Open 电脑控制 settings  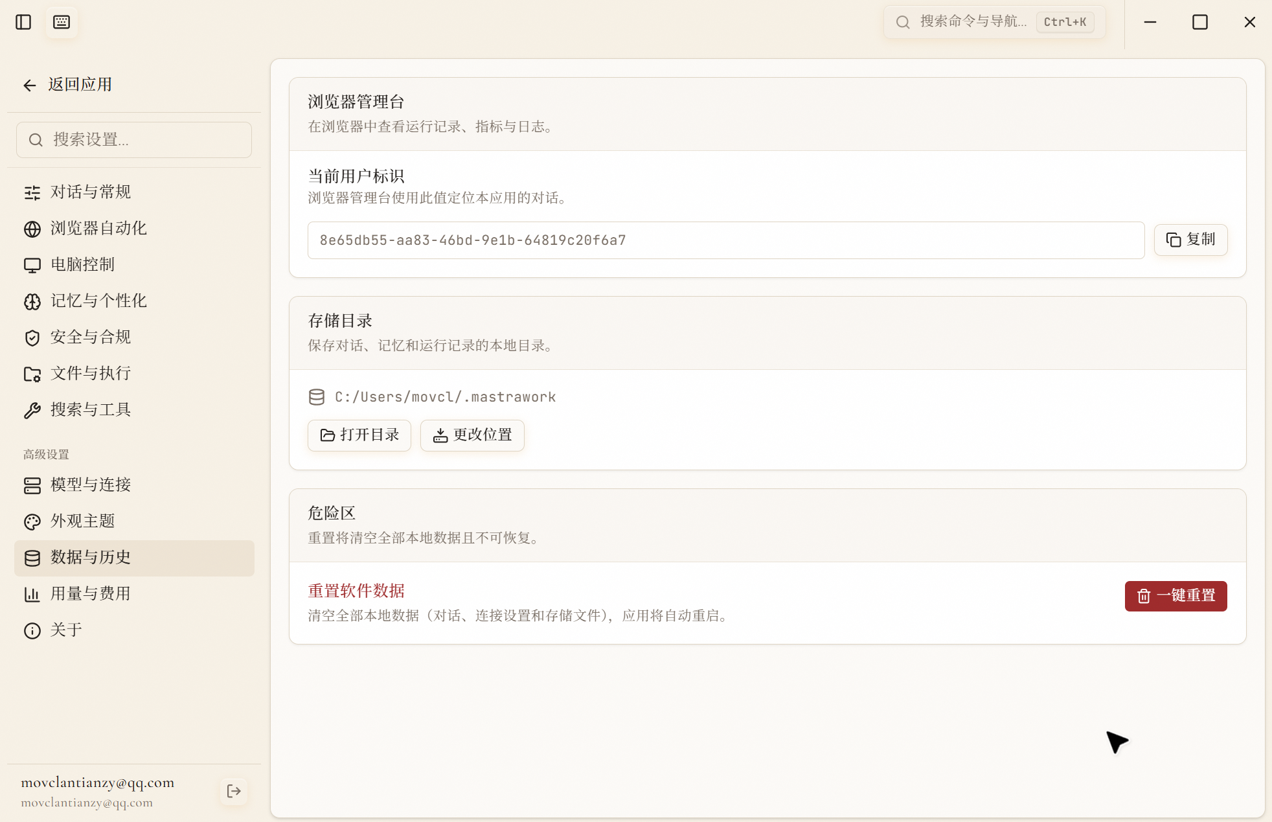pyautogui.click(x=134, y=265)
